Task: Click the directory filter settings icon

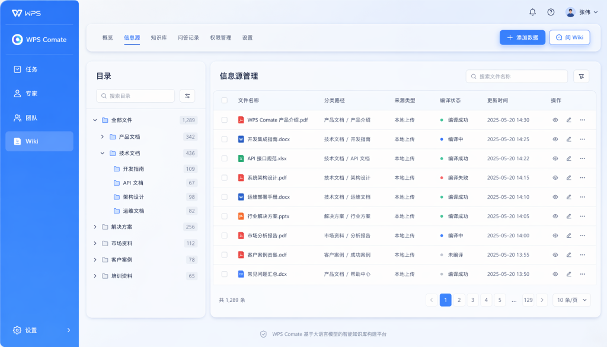Action: (187, 95)
